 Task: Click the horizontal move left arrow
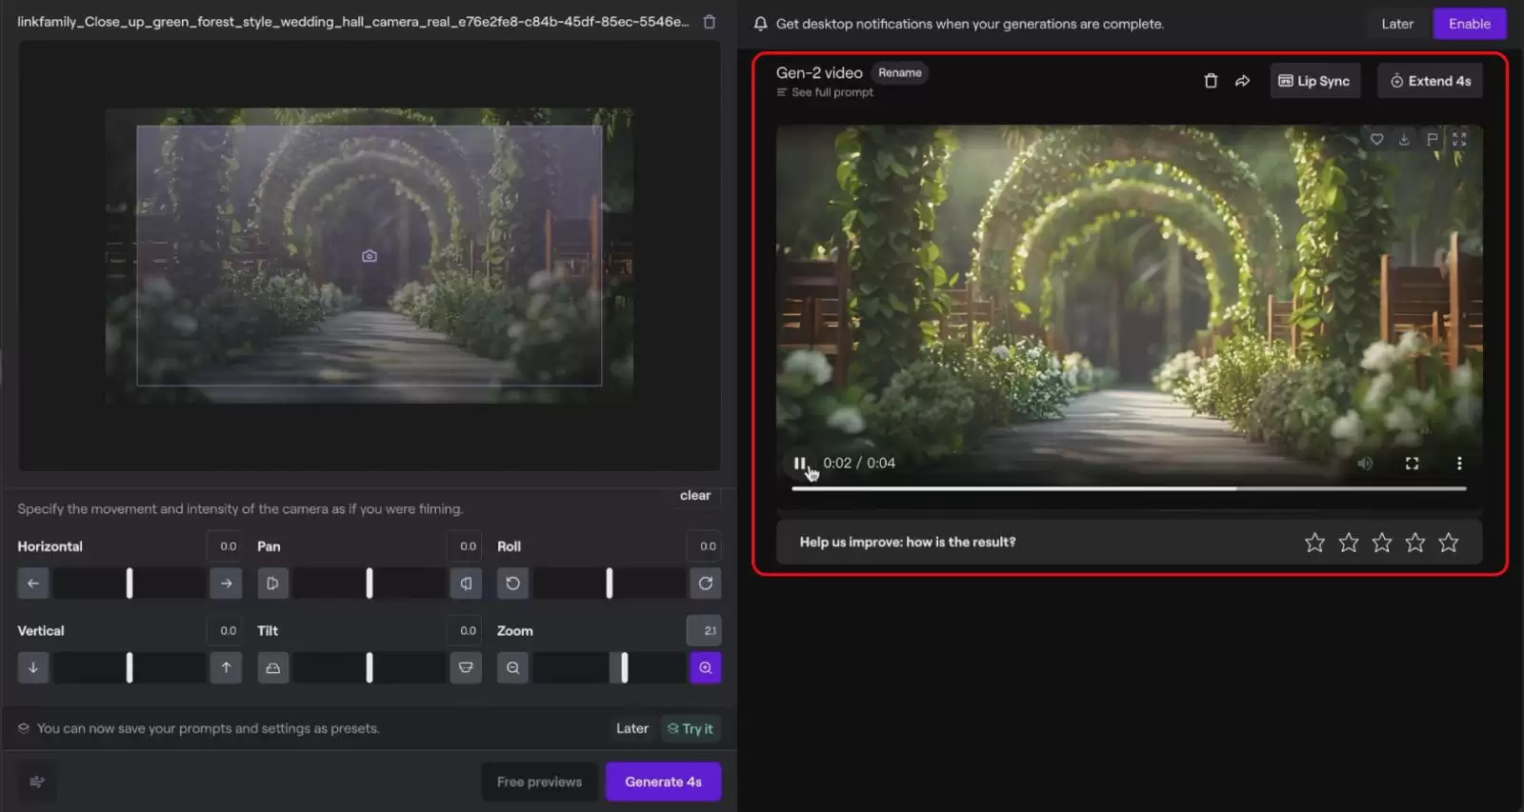tap(33, 584)
